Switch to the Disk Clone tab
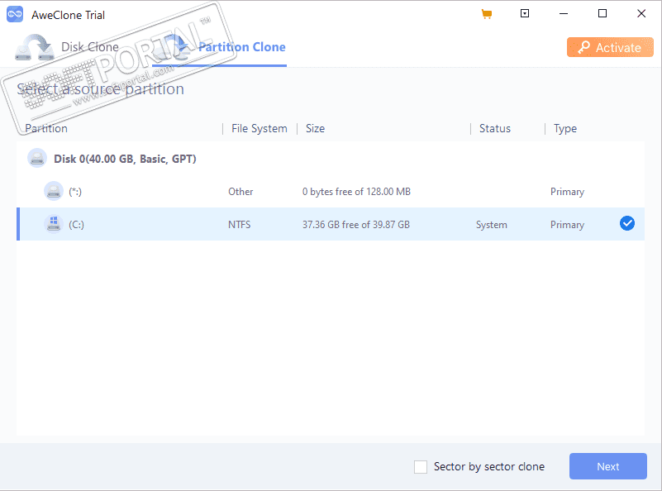Screen dimensions: 662x491 (67, 47)
